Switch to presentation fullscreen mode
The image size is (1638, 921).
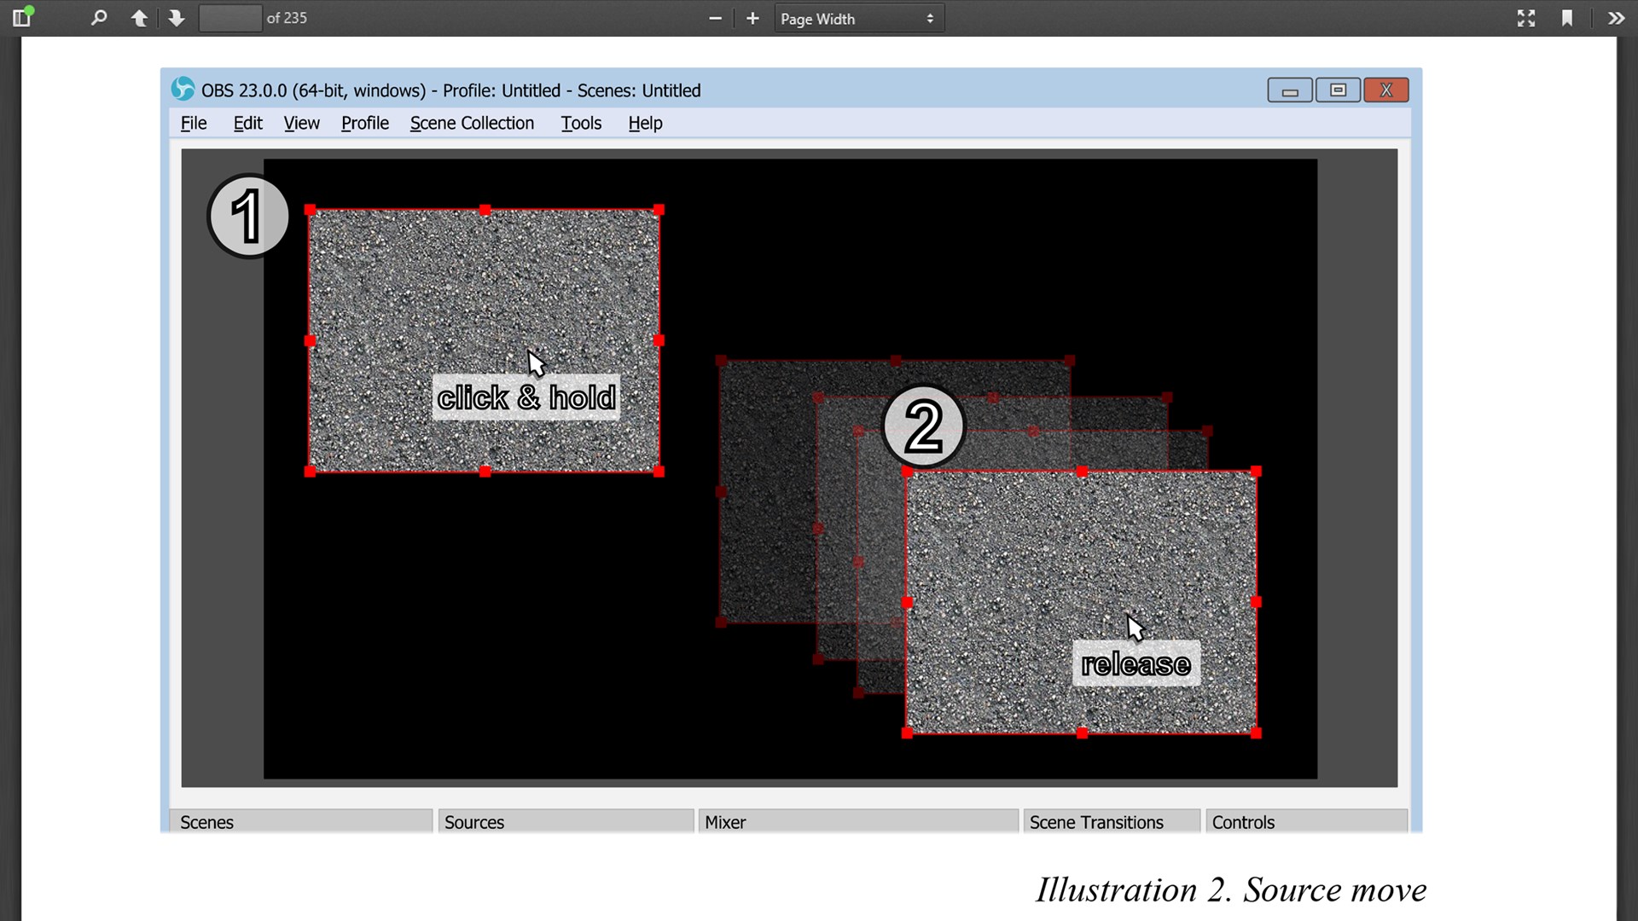(x=1526, y=18)
